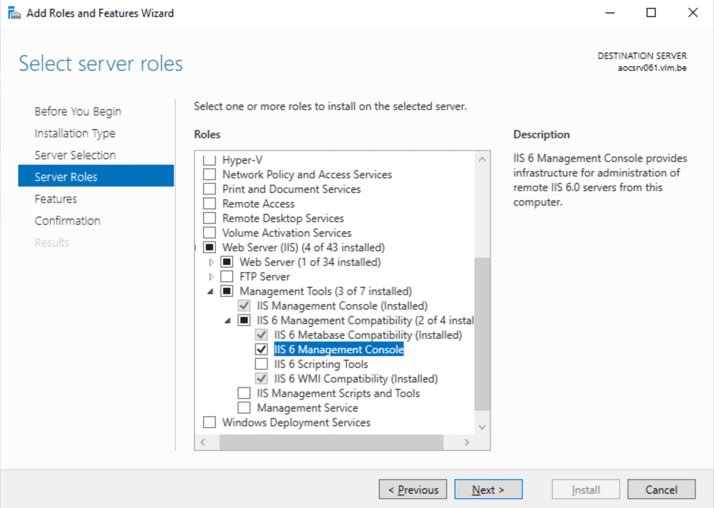Collapse IIS 6 Management Compatibility node
The image size is (714, 508).
pyautogui.click(x=228, y=320)
